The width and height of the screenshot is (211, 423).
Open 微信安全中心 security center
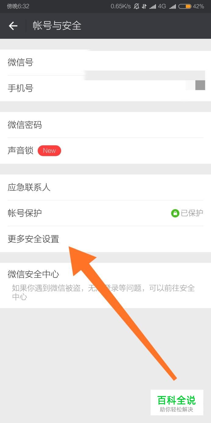tap(105, 285)
